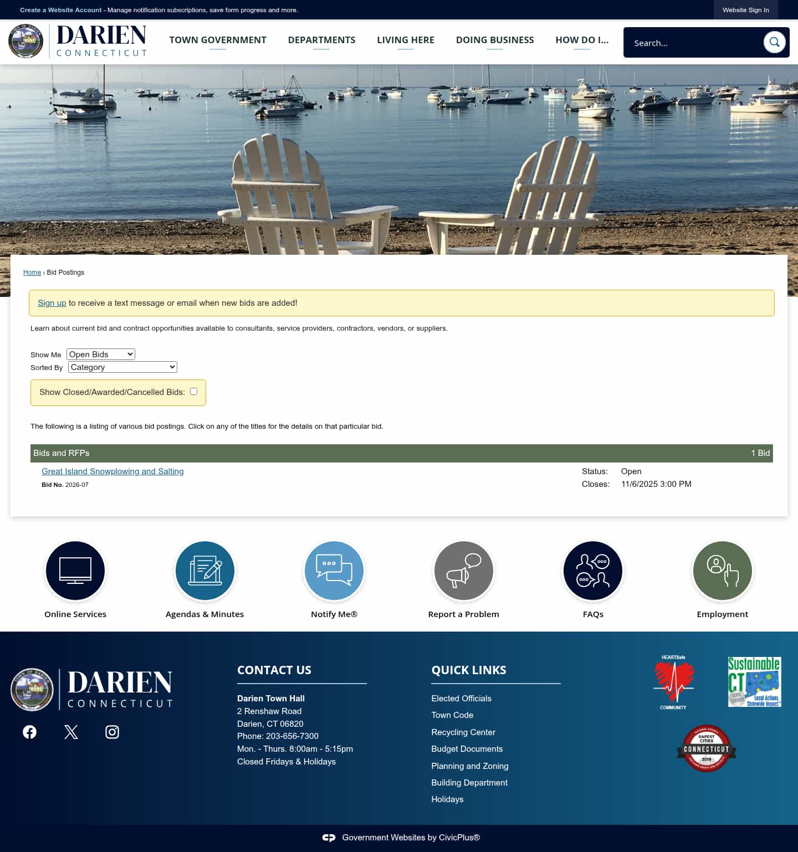Select the Employment icon
Image resolution: width=798 pixels, height=852 pixels.
click(722, 571)
